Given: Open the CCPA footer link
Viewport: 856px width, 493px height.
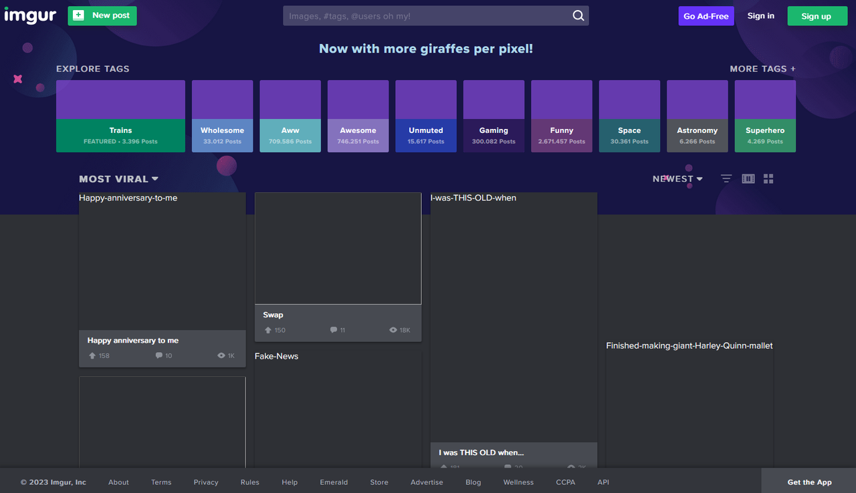Looking at the screenshot, I should coord(565,482).
